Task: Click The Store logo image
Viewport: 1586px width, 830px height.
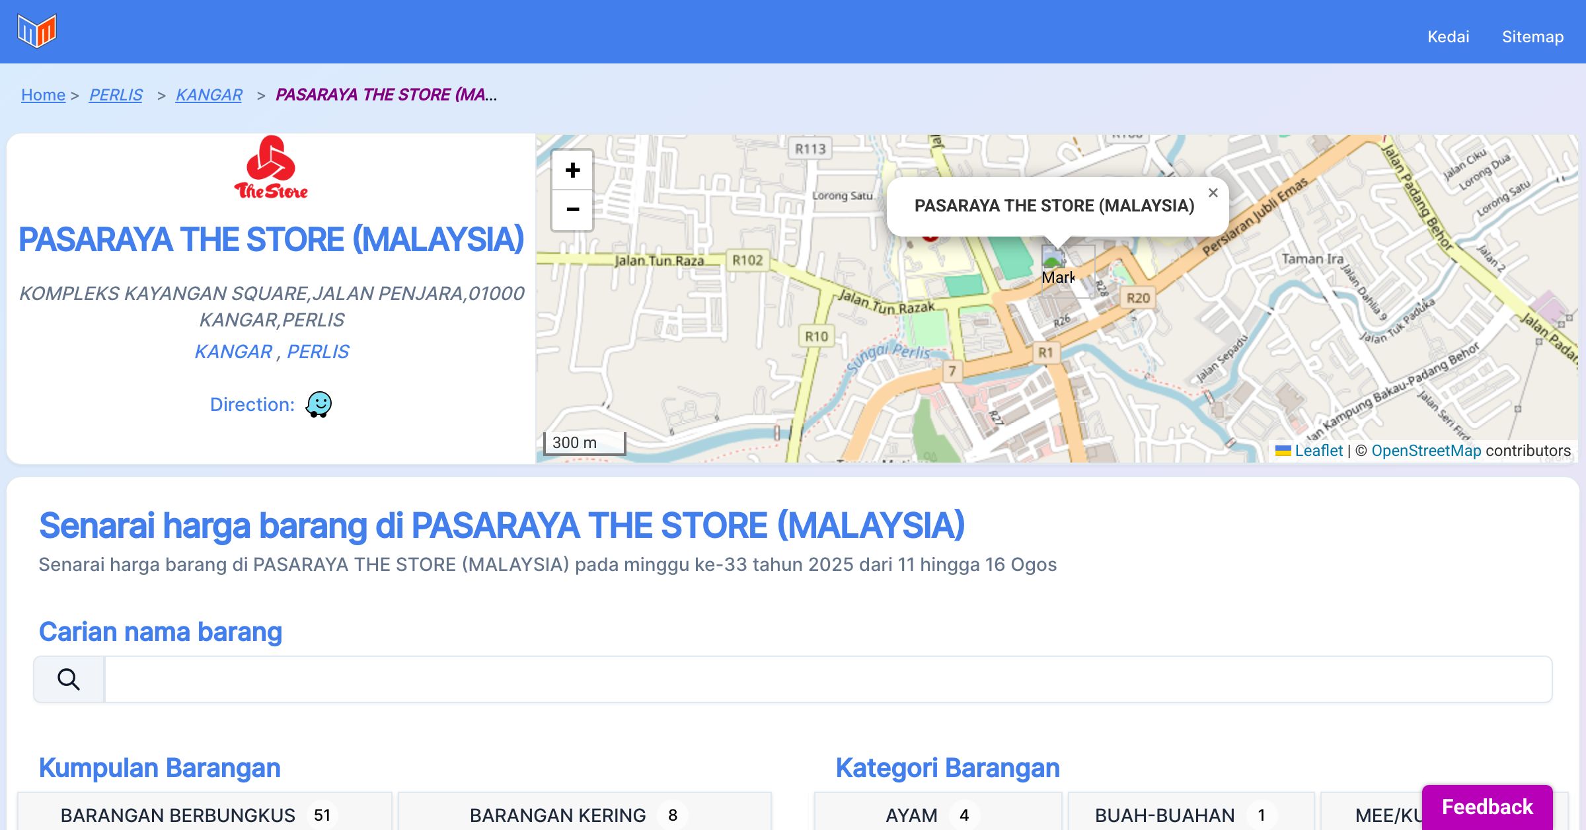Action: point(271,168)
